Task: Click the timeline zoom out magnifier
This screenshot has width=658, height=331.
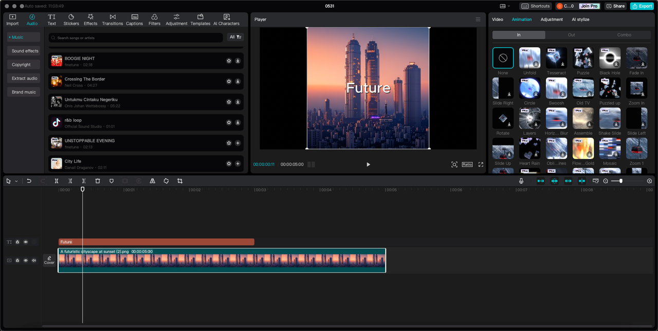Action: point(606,181)
